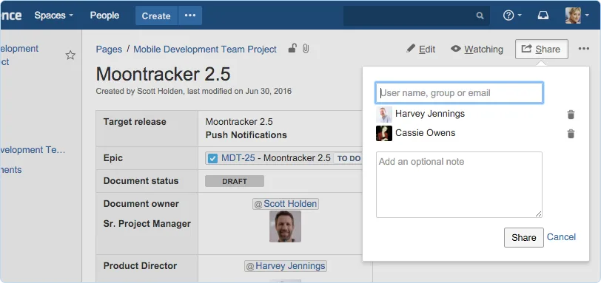
Task: Focus the top search field
Action: tap(416, 16)
